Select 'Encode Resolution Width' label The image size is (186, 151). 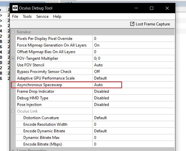coord(45,124)
